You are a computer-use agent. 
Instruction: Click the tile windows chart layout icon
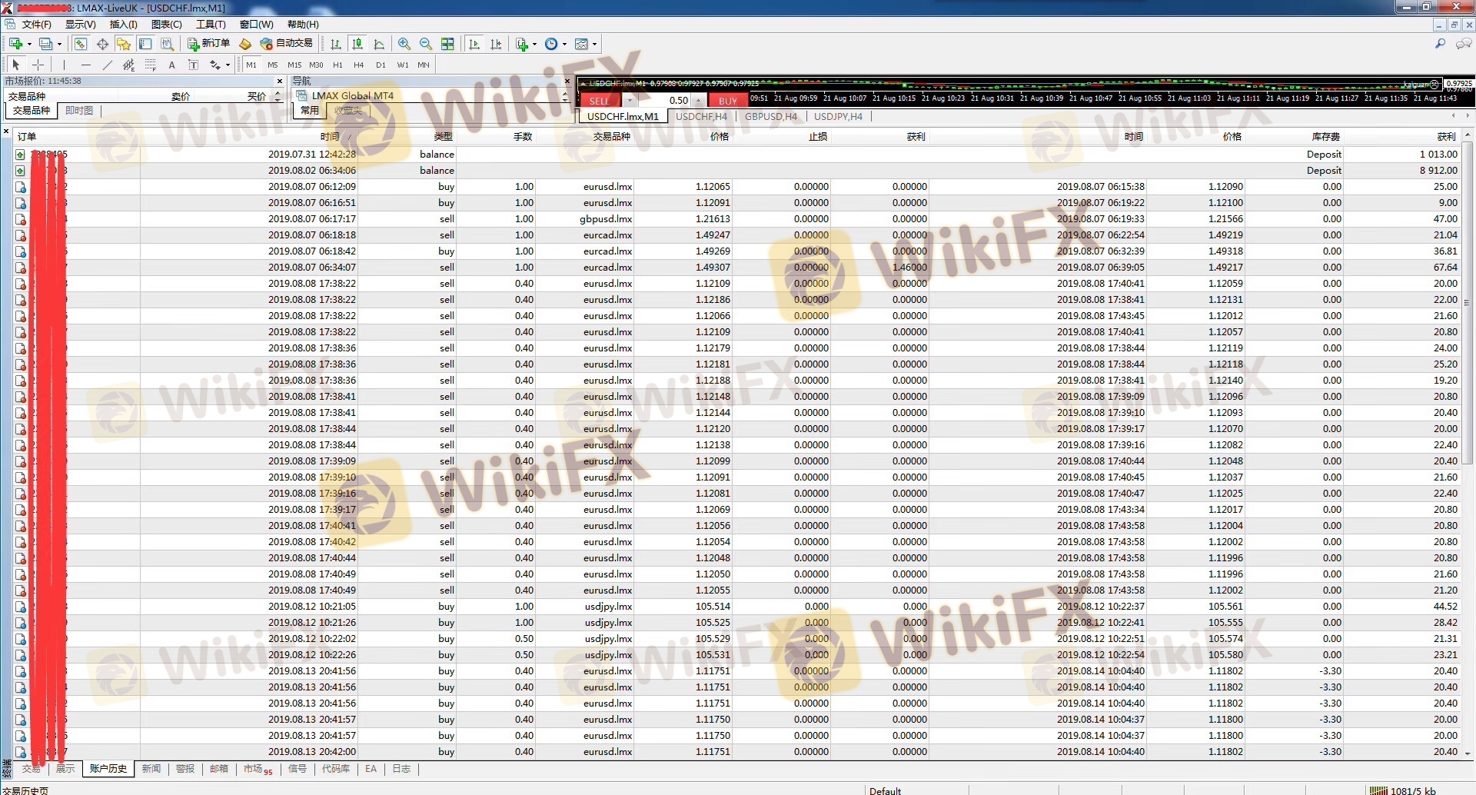pos(447,44)
